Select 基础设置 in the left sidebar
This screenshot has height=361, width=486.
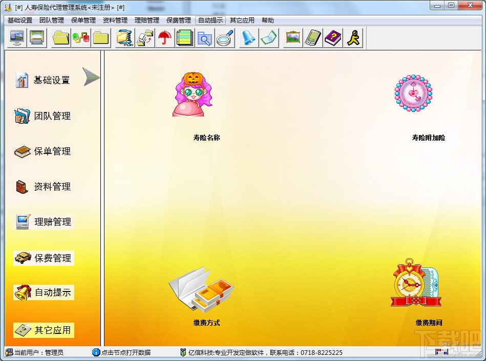point(43,80)
